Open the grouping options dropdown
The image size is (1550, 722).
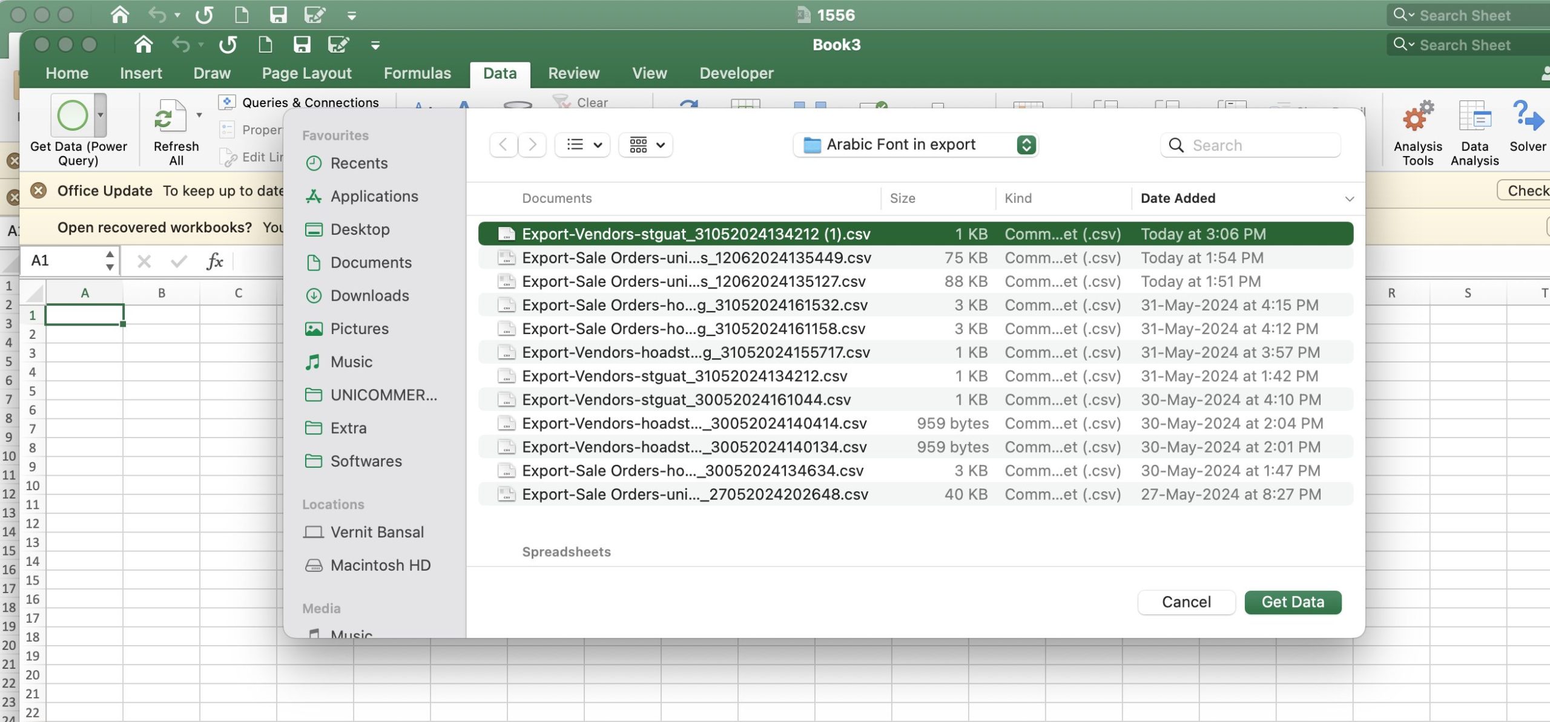pyautogui.click(x=646, y=145)
